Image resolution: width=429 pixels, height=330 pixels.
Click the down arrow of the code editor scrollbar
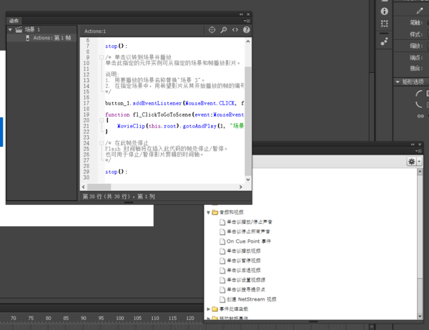(x=248, y=180)
